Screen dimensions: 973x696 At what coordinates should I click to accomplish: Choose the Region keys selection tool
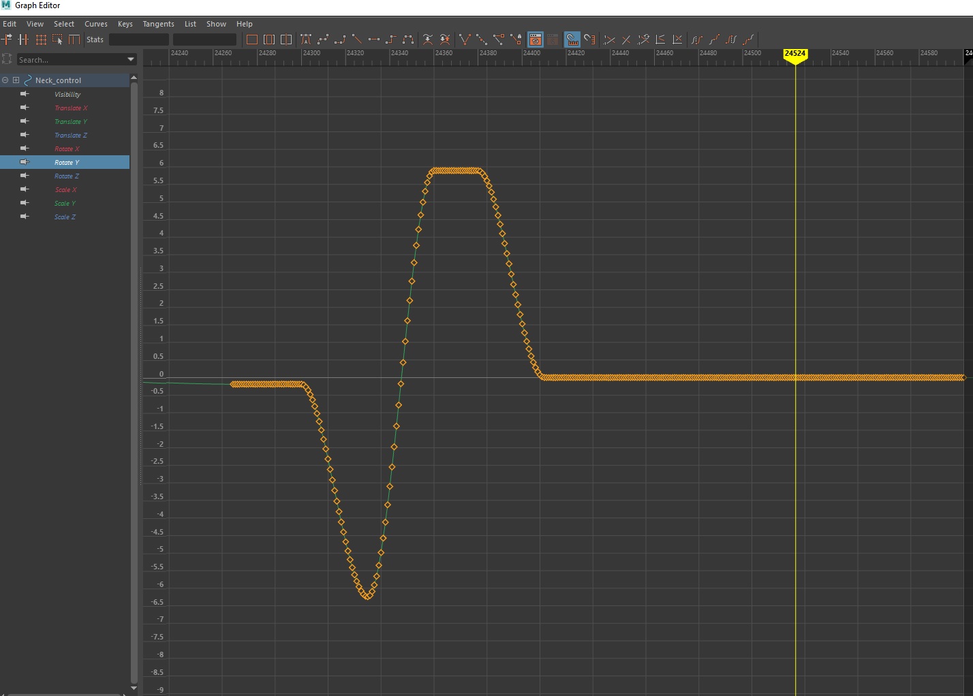[x=58, y=39]
